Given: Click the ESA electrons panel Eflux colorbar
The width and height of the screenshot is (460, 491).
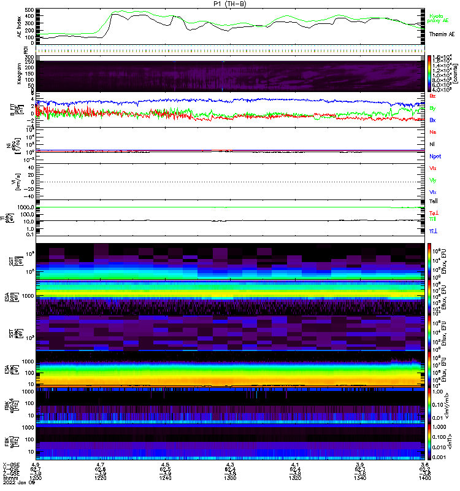Looking at the screenshot, I should [429, 369].
